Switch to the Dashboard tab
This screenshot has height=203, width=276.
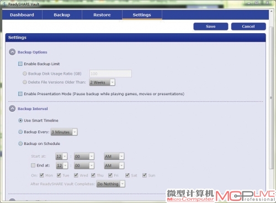click(22, 15)
